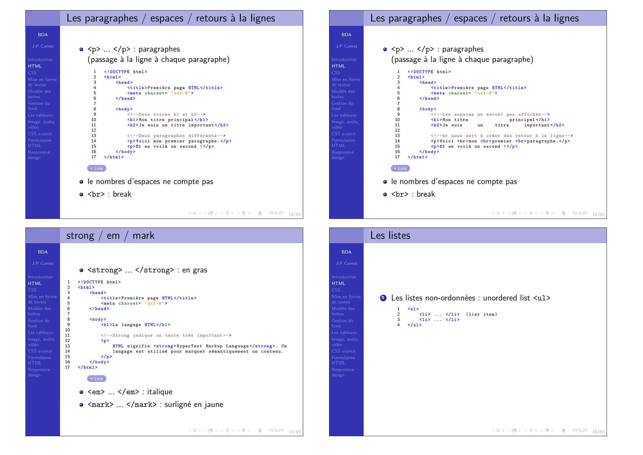Screen dimensions: 643x455
Task: Open CSS avancé in the bottom-right slide sidebar
Action: click(343, 351)
